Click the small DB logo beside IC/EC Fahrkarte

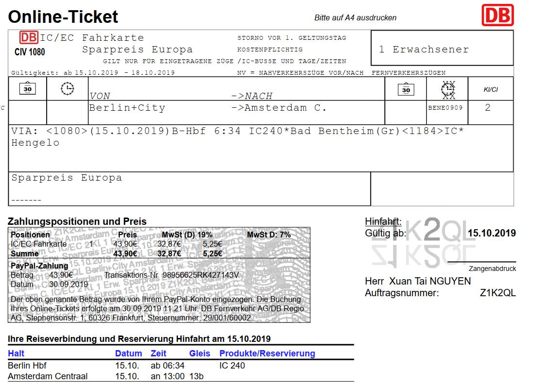[29, 37]
